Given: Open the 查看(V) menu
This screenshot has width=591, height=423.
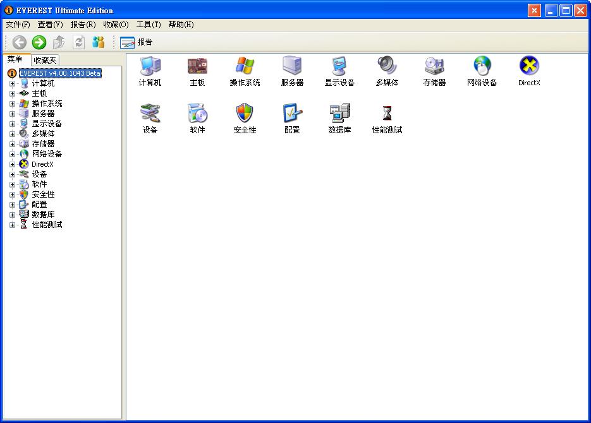Looking at the screenshot, I should 50,25.
